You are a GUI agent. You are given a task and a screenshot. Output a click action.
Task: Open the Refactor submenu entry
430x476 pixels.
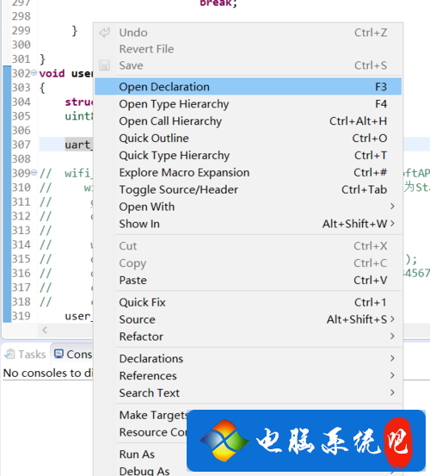pos(248,337)
